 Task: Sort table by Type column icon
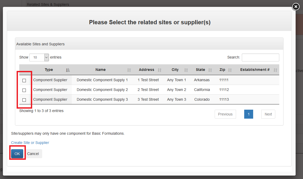[68, 70]
